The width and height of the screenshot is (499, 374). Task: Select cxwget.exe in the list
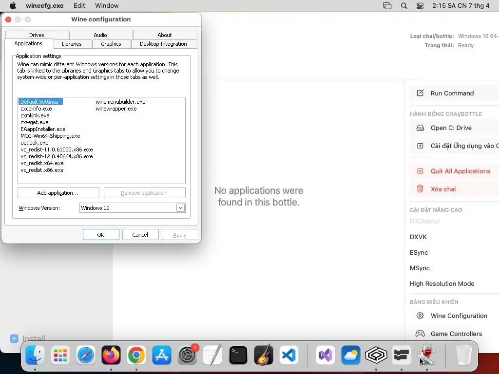click(35, 122)
